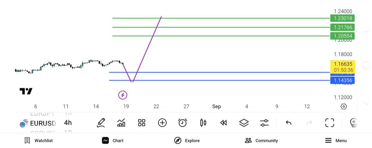Create an alert with the alarm clock icon

tap(183, 123)
